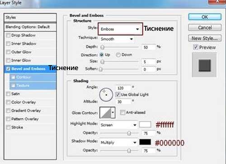Tick the Stroke checkbox
Screen dimensions: 226x164
(x=8, y=127)
